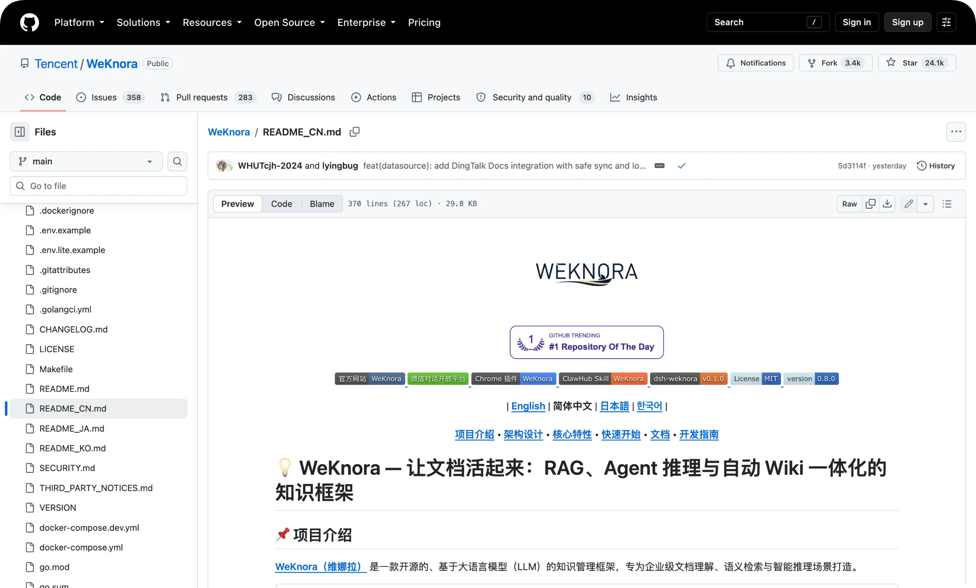Image resolution: width=976 pixels, height=588 pixels.
Task: Copy raw file contents
Action: click(x=870, y=204)
